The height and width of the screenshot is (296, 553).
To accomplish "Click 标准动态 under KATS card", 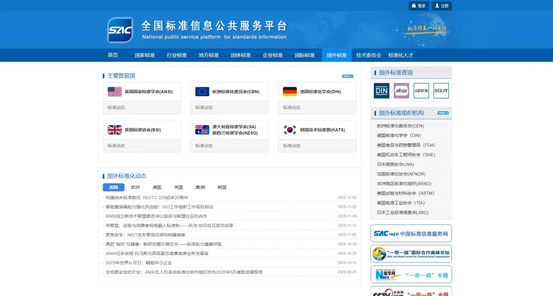I will coord(292,146).
